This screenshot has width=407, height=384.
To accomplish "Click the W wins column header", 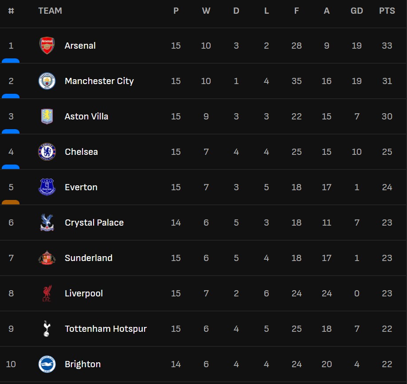I will point(206,11).
